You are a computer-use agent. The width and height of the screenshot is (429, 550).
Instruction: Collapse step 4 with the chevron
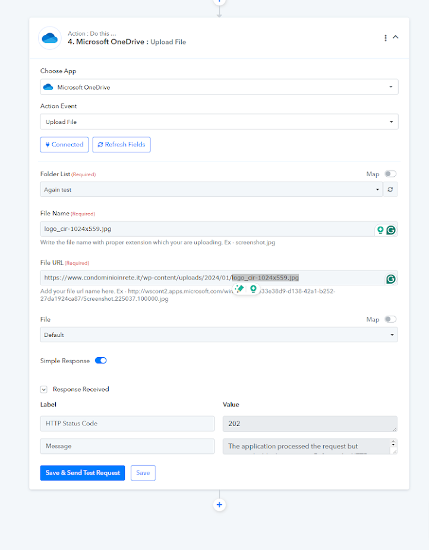pyautogui.click(x=396, y=37)
